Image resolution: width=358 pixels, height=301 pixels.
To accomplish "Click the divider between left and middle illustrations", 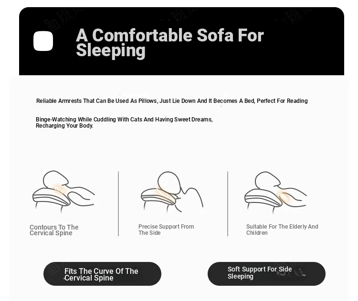I will coord(118,204).
